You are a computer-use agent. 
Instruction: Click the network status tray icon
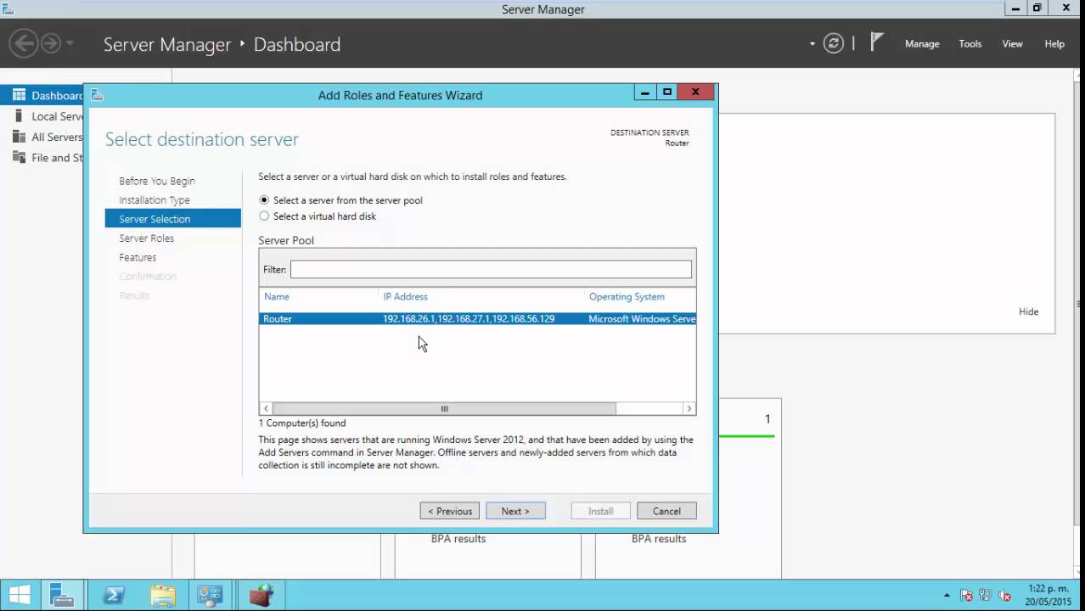986,596
